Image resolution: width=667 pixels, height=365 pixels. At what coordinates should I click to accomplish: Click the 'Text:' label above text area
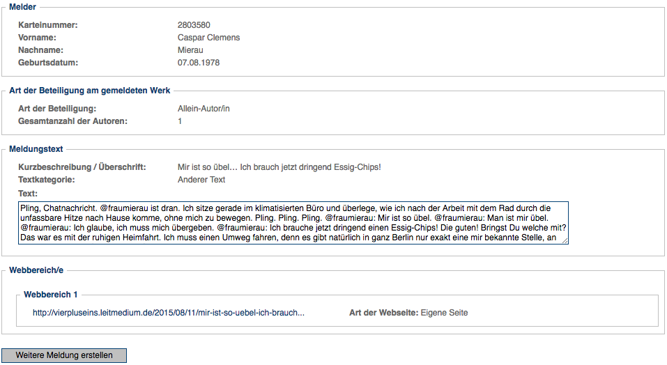click(28, 194)
